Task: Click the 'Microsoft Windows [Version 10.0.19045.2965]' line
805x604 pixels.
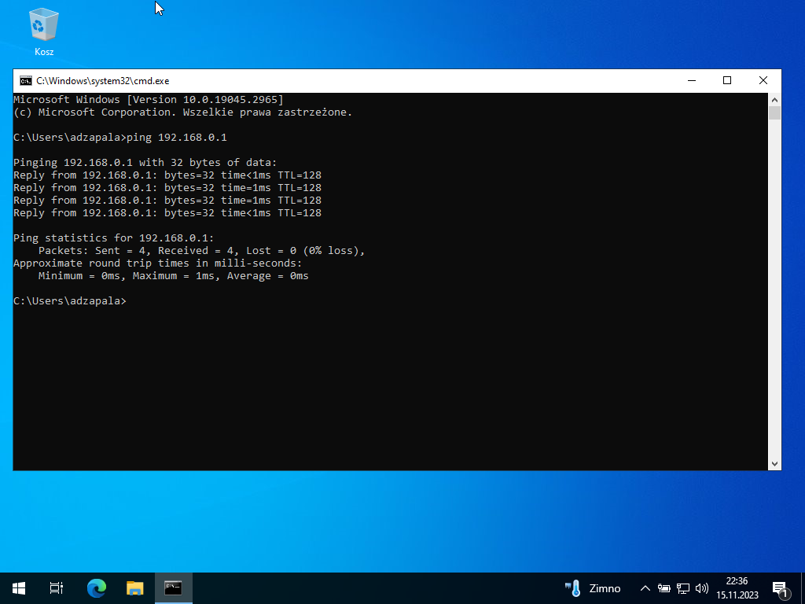Action: [149, 100]
